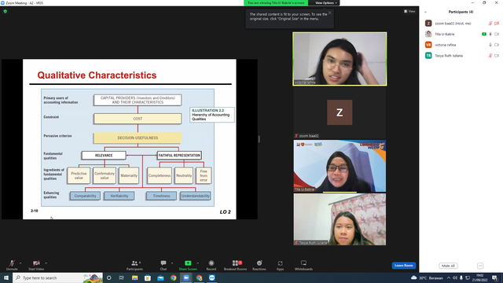Click the active Zoom icon on taskbar
Screen dimensions: 503x283
click(x=186, y=277)
